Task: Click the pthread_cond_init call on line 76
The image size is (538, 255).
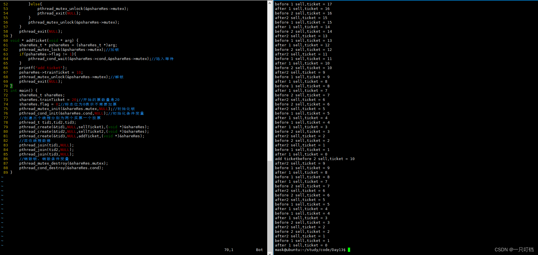Action: [63, 113]
